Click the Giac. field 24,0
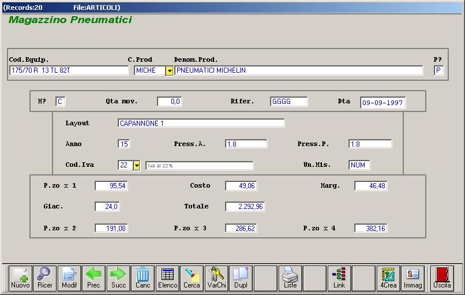Image resolution: width=465 pixels, height=295 pixels. click(107, 207)
